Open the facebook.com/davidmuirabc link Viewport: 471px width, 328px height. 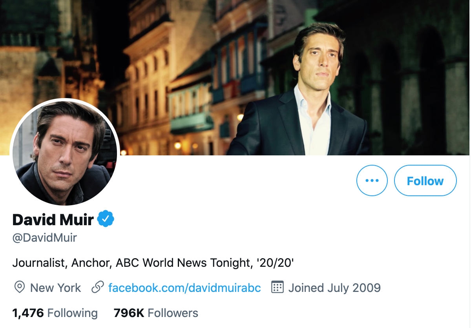point(184,288)
